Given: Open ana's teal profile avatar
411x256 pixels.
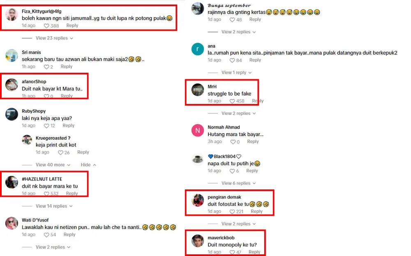Looking at the screenshot, I should pyautogui.click(x=198, y=49).
